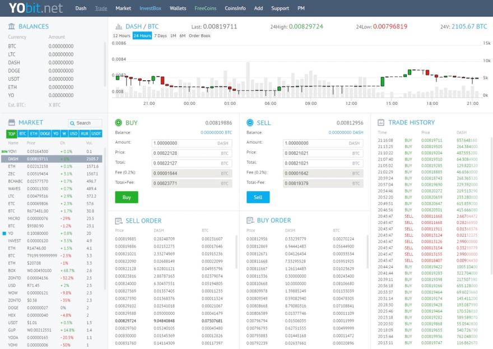Click the Sell Order list scrollbar
The height and width of the screenshot is (349, 493).
coord(236,252)
